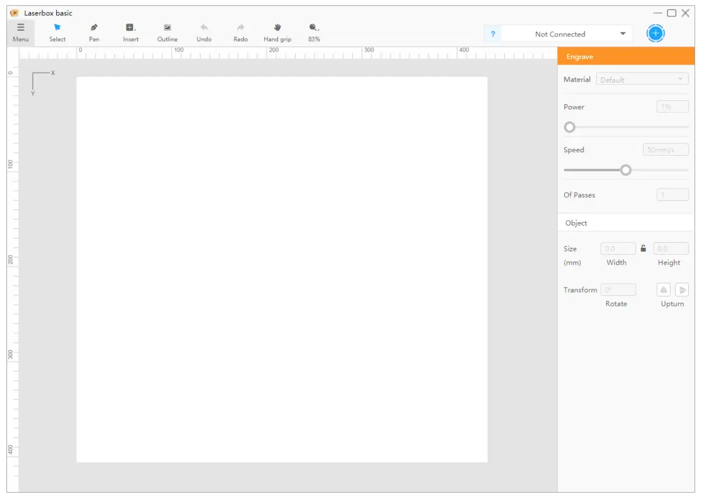Open the hamburger Menu button

coord(20,32)
